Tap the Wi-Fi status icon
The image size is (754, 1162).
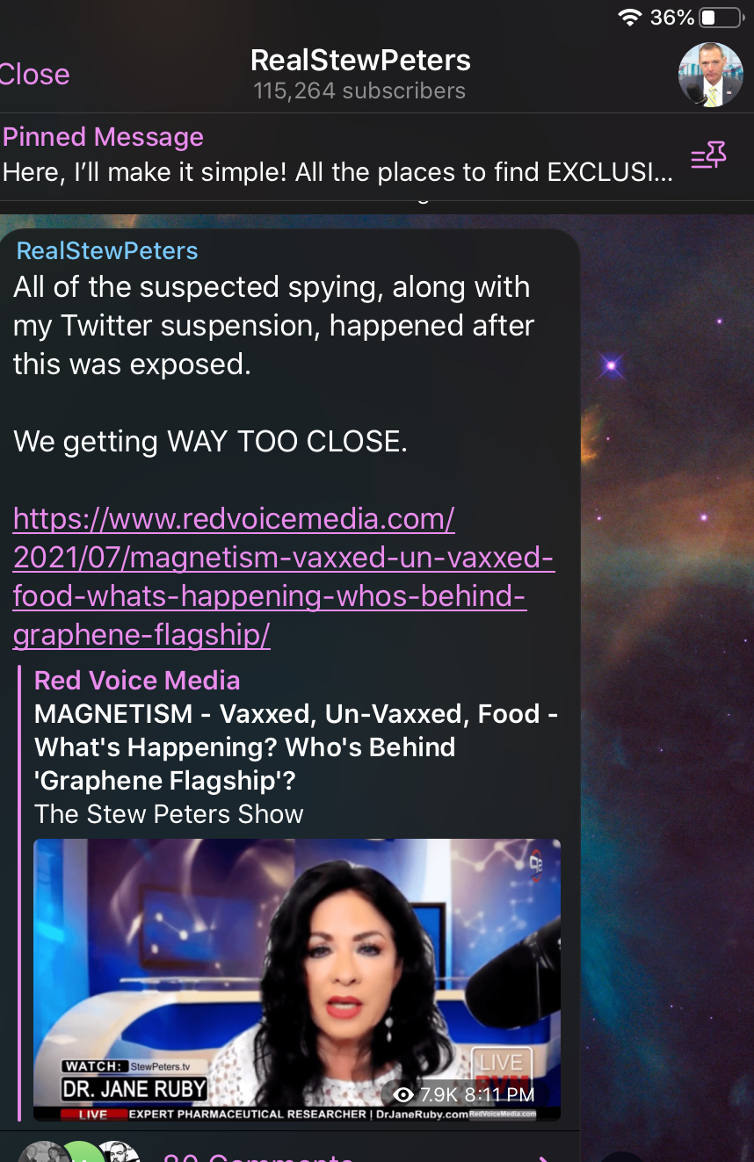click(x=629, y=18)
